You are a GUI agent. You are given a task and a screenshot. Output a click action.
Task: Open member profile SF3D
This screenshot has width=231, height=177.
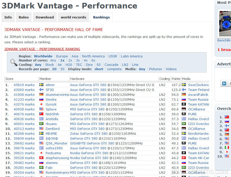pos(50,90)
